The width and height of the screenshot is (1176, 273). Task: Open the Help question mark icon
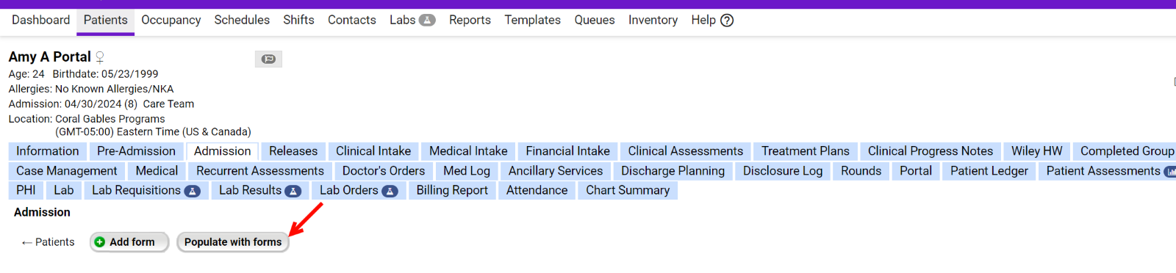point(727,21)
